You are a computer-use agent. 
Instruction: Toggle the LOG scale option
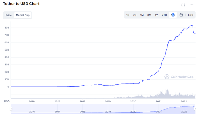click(x=191, y=15)
